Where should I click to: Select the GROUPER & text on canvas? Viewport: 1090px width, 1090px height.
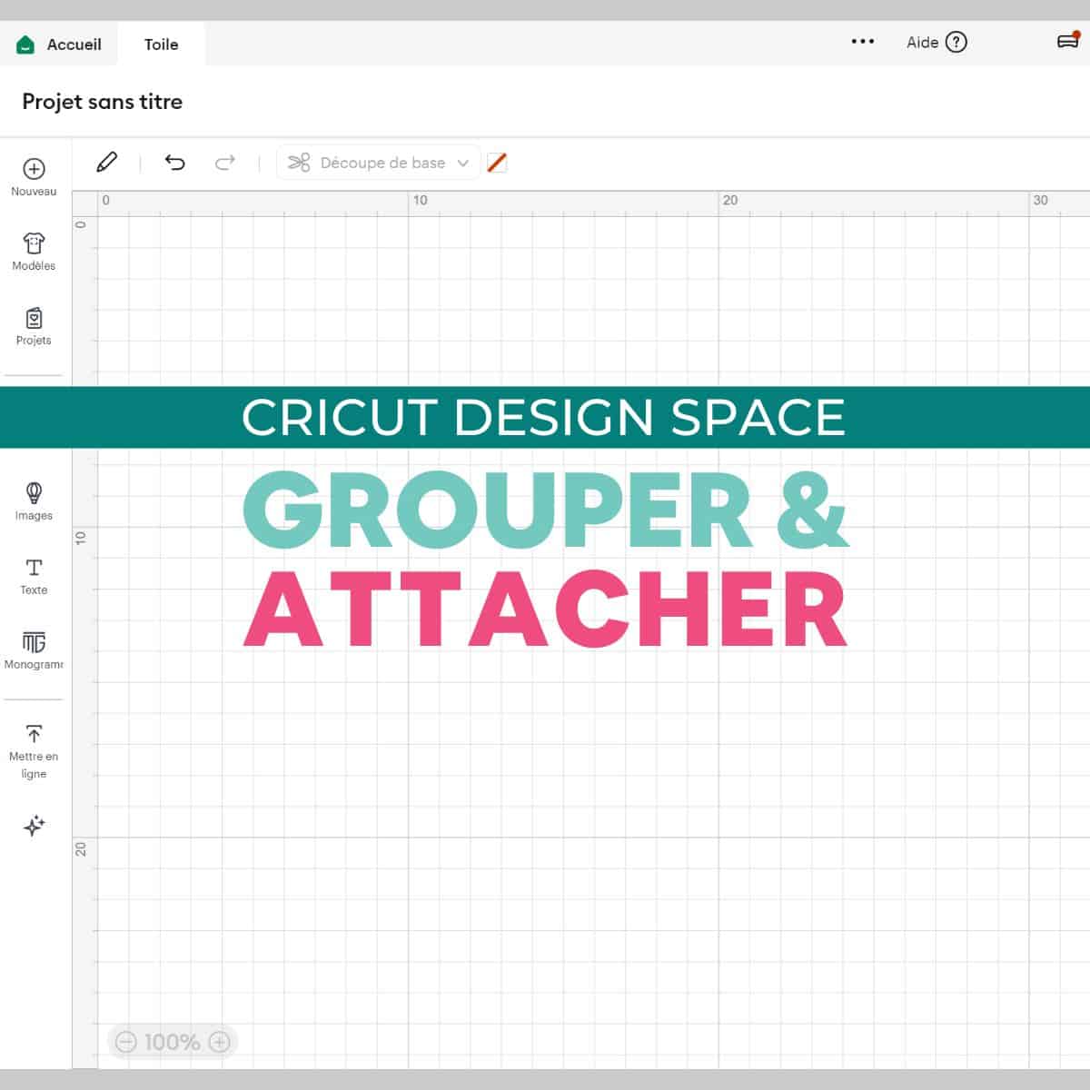546,510
